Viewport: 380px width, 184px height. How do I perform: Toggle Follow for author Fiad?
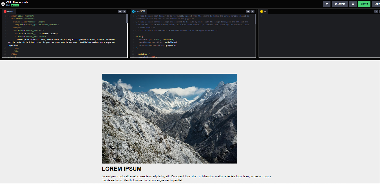tap(15, 5)
